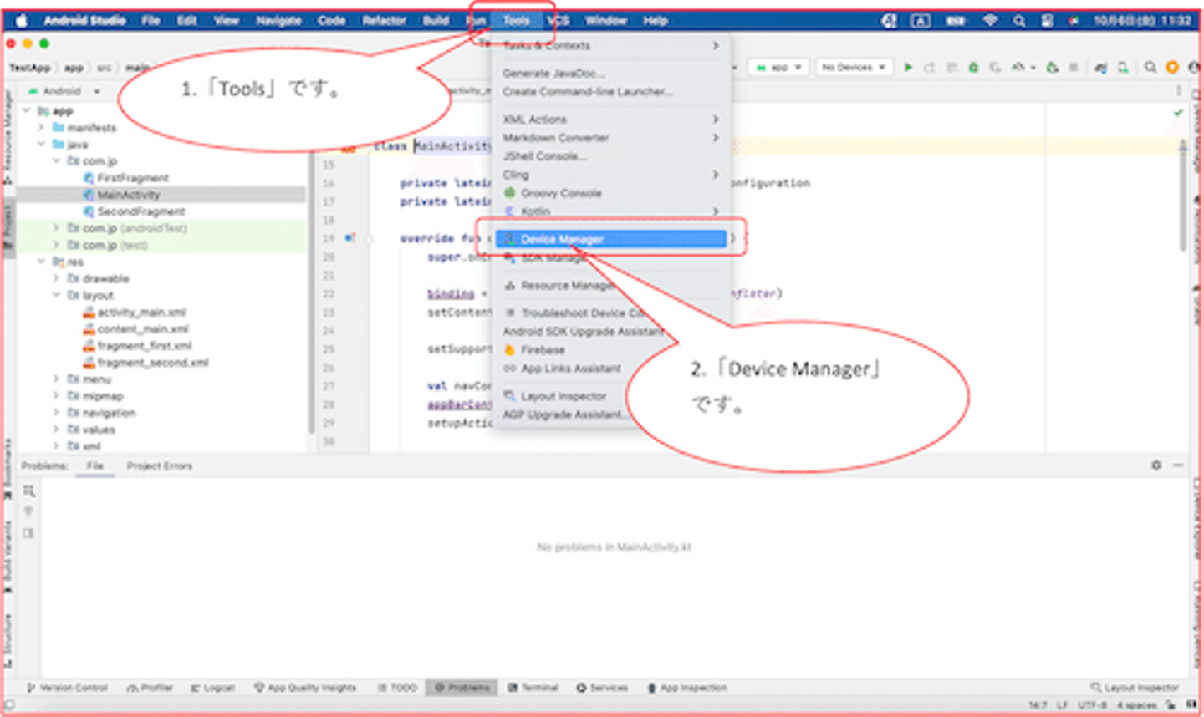Collapse the app module in project tree
1204x717 pixels.
pyautogui.click(x=27, y=111)
